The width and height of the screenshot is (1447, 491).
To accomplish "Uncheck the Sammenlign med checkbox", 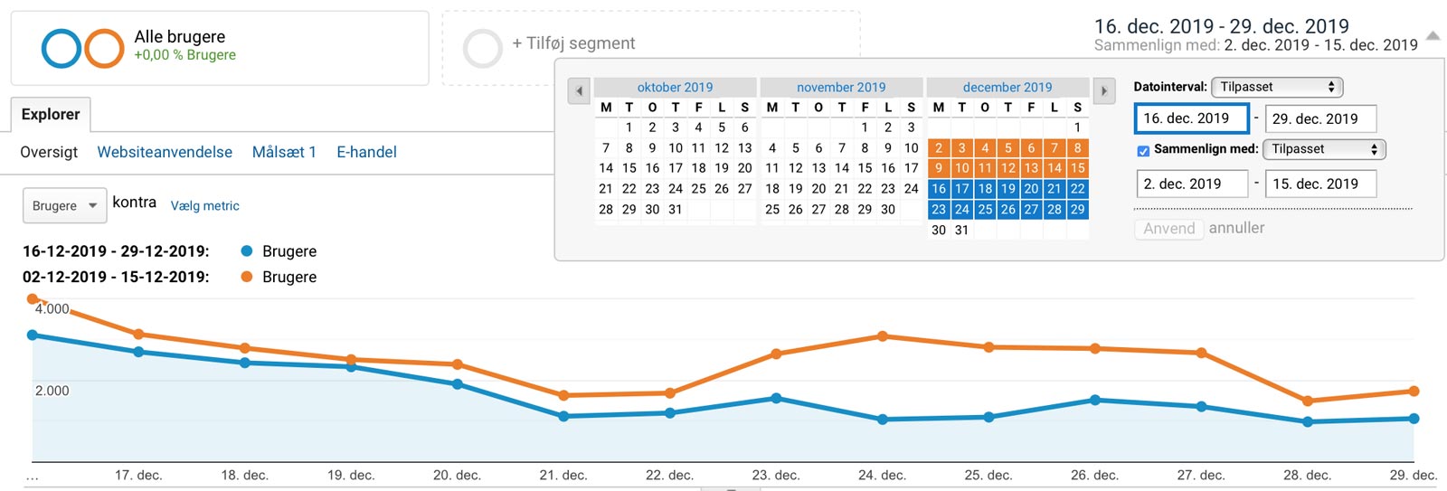I will point(1143,151).
